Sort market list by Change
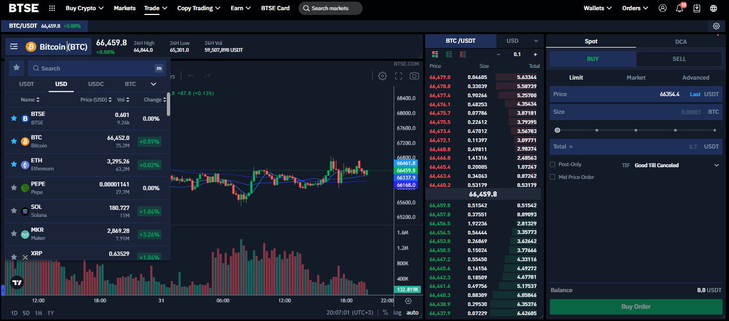 156,99
